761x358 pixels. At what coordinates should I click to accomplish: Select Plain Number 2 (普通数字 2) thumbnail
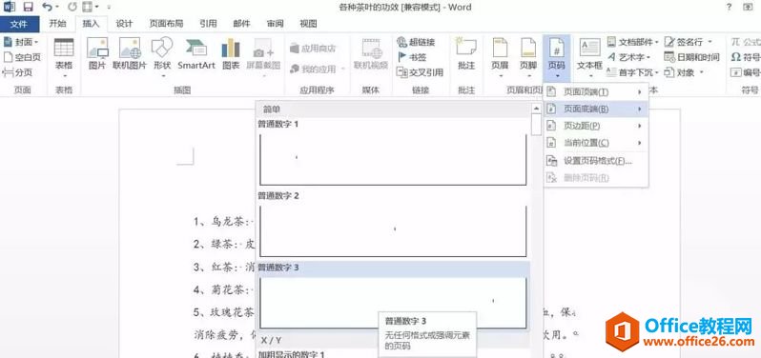pyautogui.click(x=393, y=231)
